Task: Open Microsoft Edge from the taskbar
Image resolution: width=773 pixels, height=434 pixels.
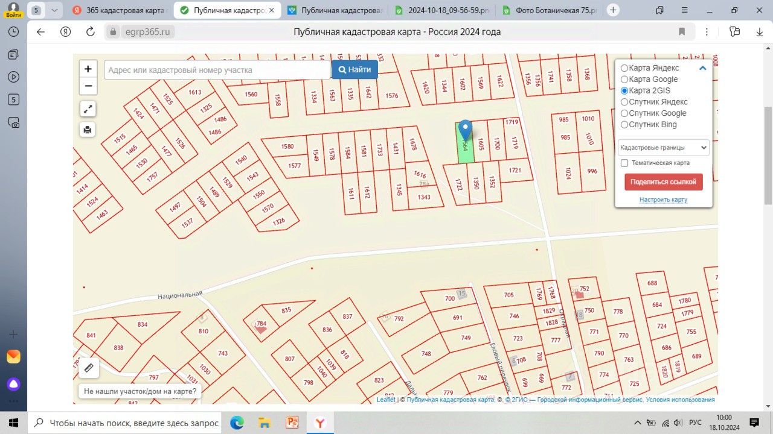Action: tap(237, 423)
